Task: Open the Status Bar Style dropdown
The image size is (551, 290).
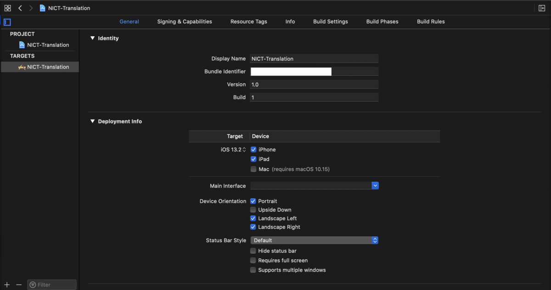Action: coord(315,240)
